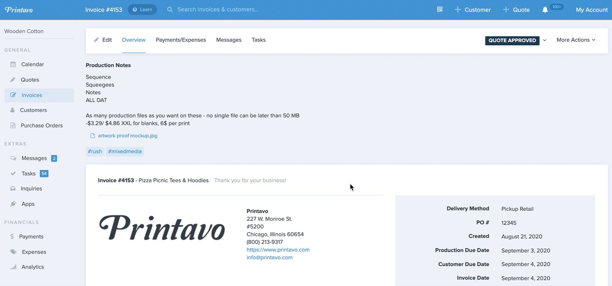Image resolution: width=612 pixels, height=286 pixels.
Task: Click the pencil icon next to Edit
Action: [x=96, y=40]
